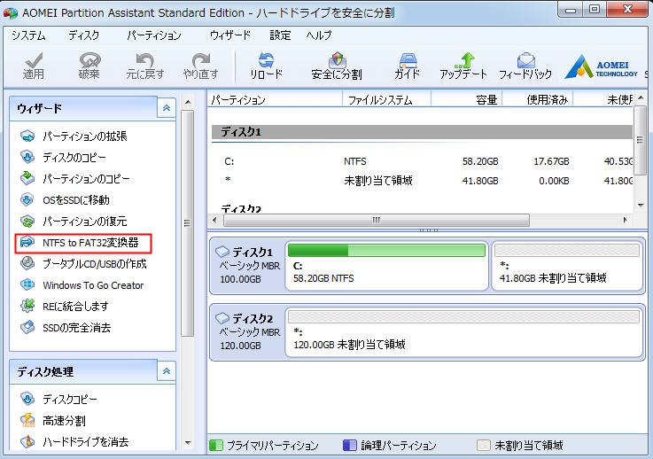Screen dimensions: 653x459
Task: Open the ガイド (Guide) toolbar icon
Action: pyautogui.click(x=408, y=60)
